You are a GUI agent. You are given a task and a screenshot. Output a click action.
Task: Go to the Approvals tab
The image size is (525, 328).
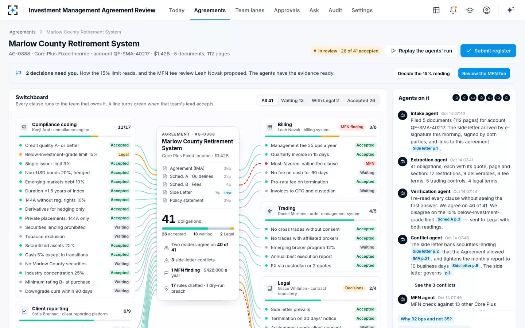click(x=287, y=10)
